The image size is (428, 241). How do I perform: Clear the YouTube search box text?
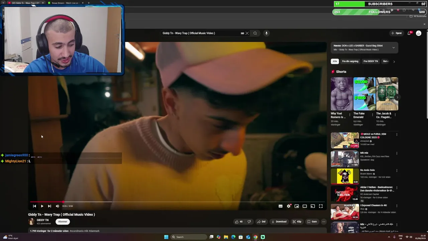[247, 33]
